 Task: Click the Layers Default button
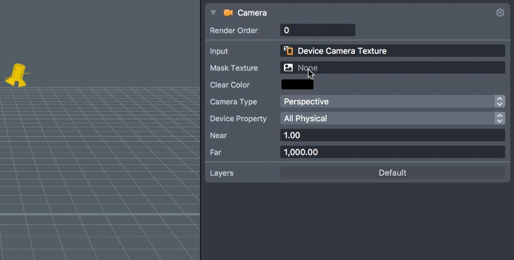[x=392, y=172]
